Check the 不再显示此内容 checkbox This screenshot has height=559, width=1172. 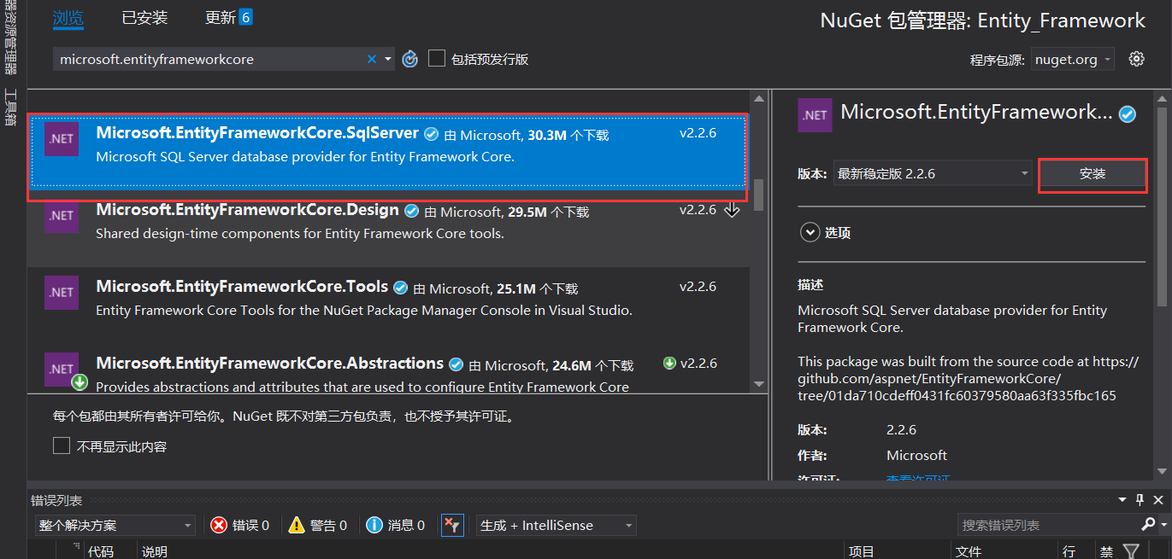click(x=62, y=446)
